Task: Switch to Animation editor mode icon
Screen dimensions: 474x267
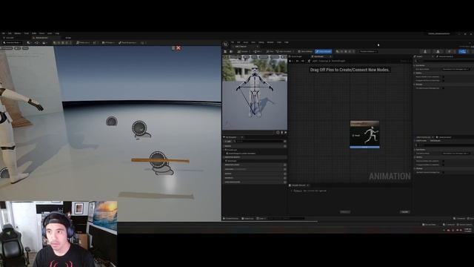Action: (450, 51)
